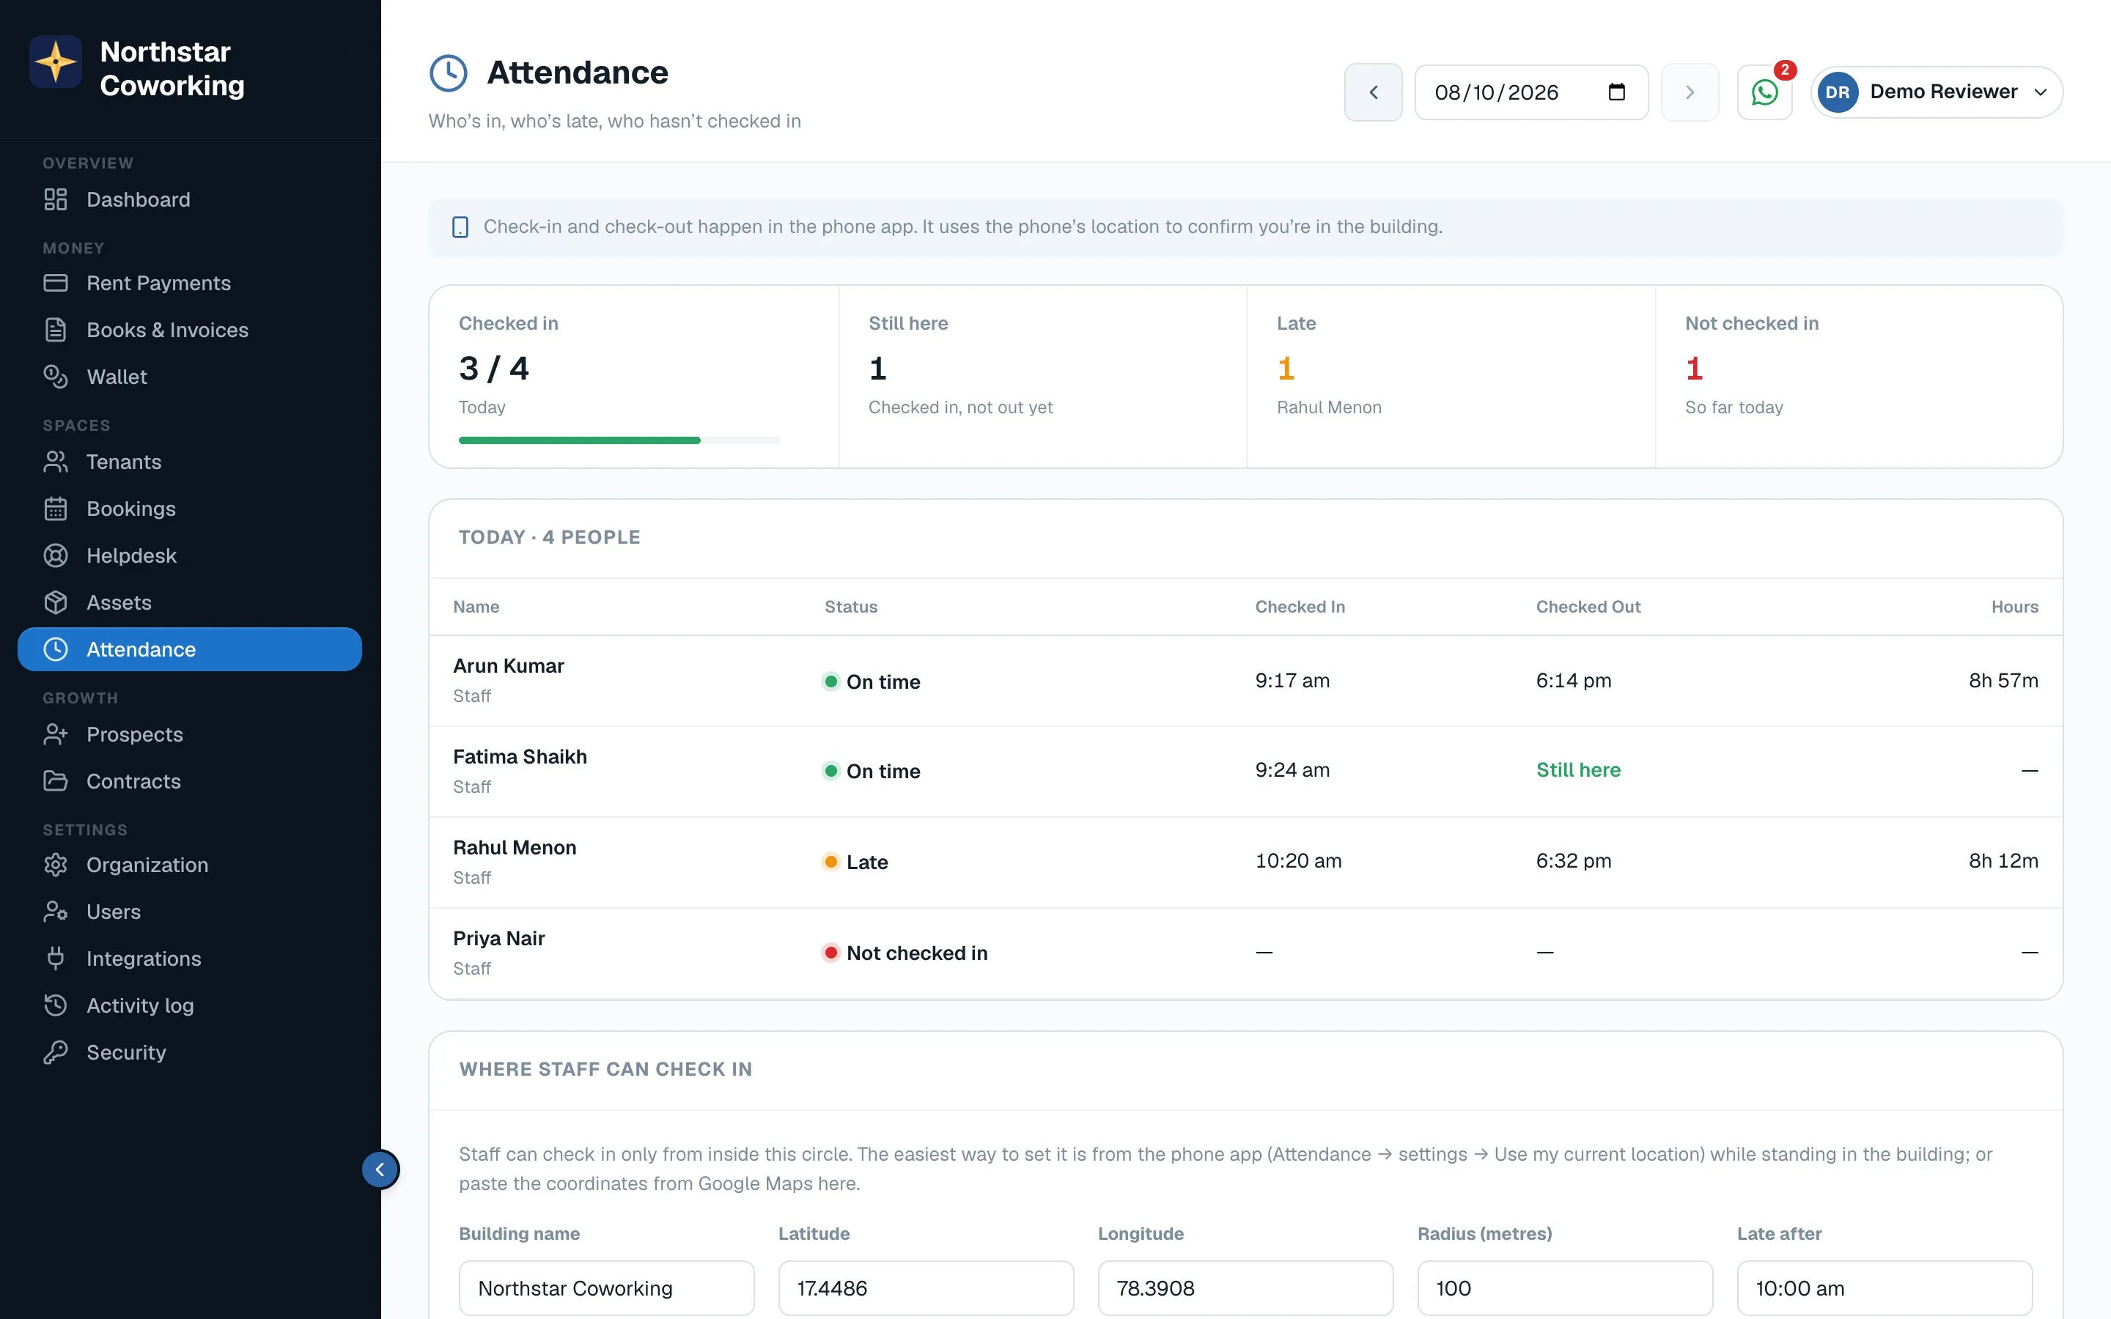Click the Security key icon
This screenshot has height=1319, width=2111.
(x=56, y=1053)
